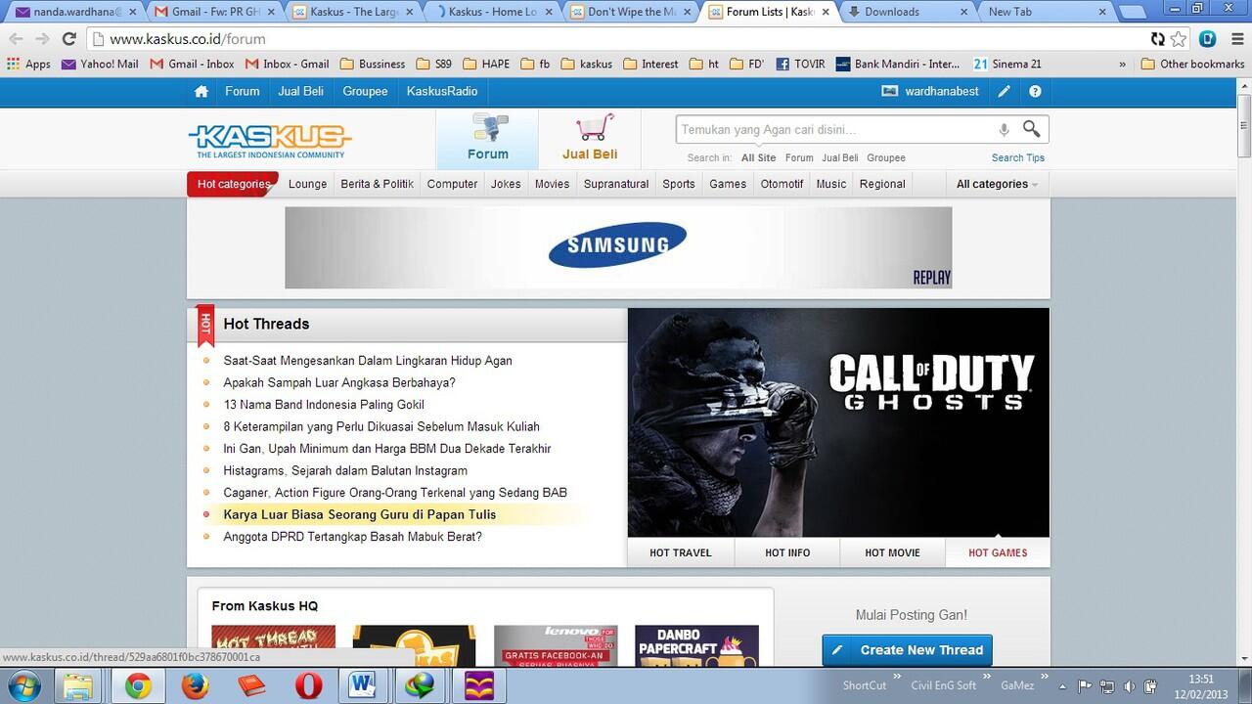Open the Interest bookmark folder
This screenshot has width=1252, height=704.
650,64
